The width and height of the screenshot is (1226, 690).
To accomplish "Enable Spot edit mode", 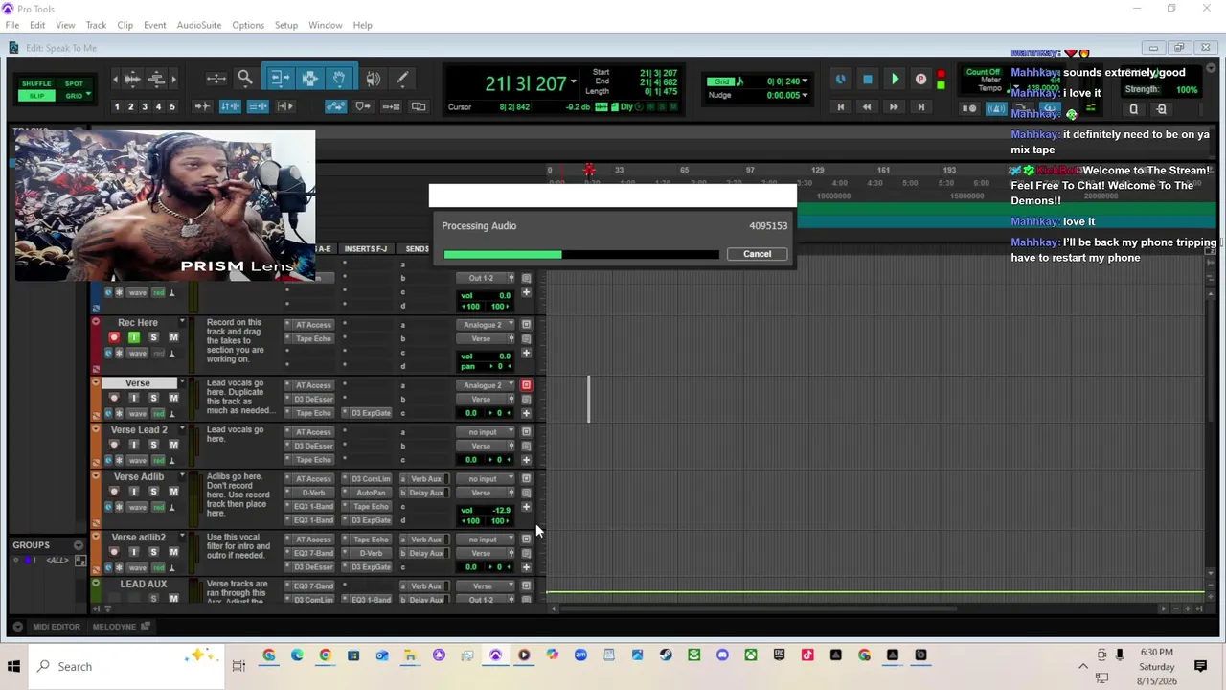I will click(x=74, y=84).
